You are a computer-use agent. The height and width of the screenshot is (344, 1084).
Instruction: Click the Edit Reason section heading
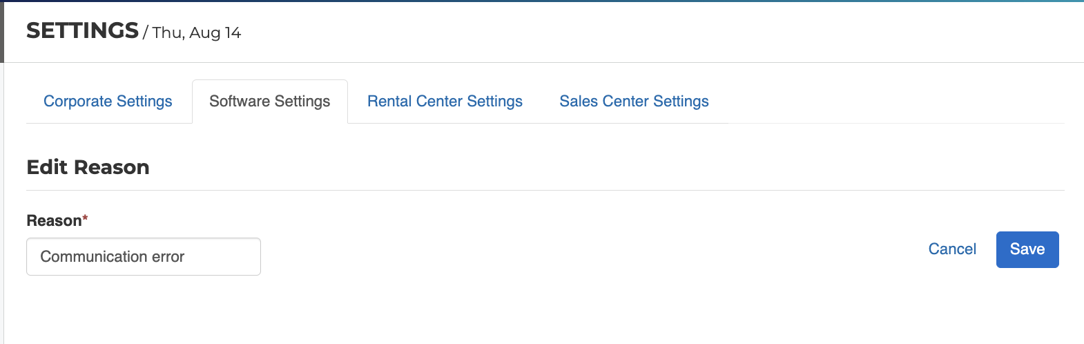click(x=88, y=167)
